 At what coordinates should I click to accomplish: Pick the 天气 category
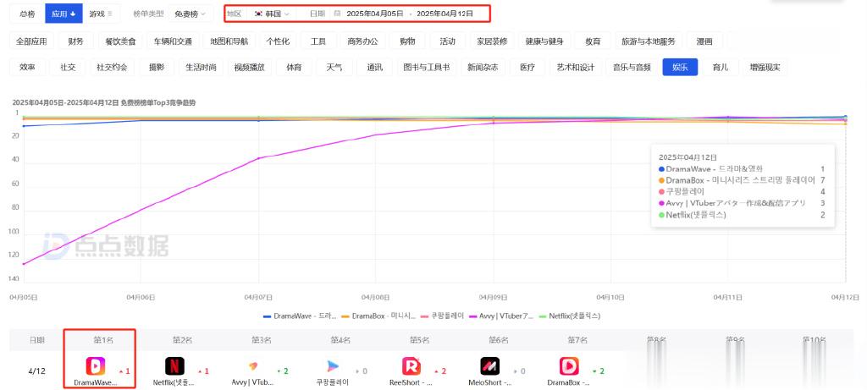point(334,68)
